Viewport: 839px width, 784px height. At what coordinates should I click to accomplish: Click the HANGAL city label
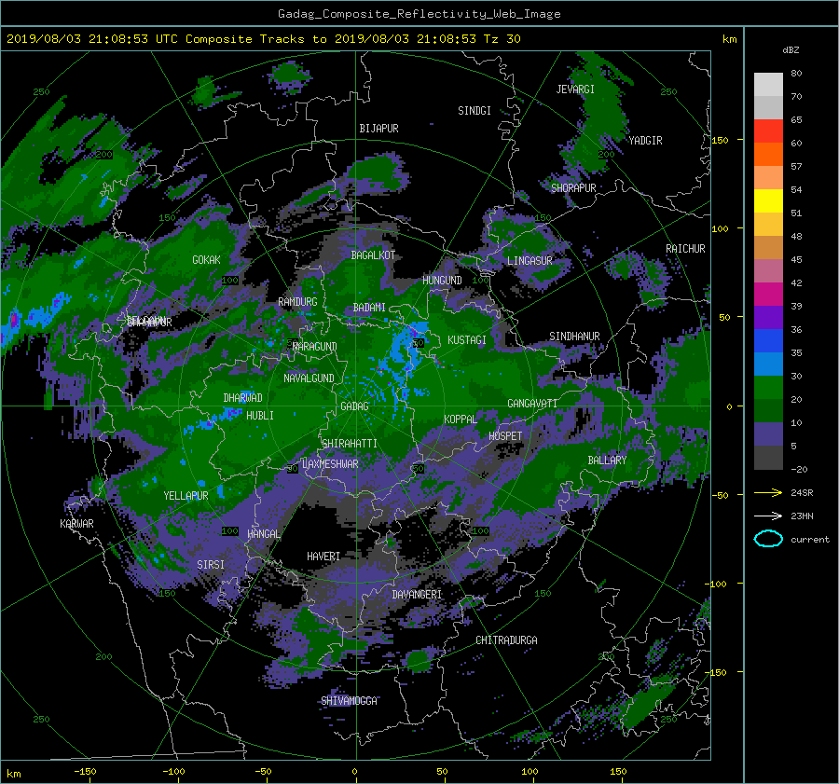[263, 534]
